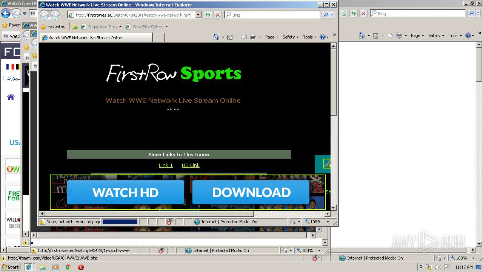This screenshot has height=272, width=483.
Task: Click front window's vertical scrollbar down arrow
Action: pyautogui.click(x=333, y=207)
